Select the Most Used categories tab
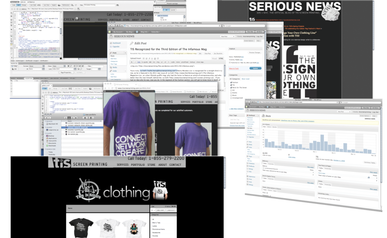Image resolution: width=387 pixels, height=238 pixels. [245, 79]
